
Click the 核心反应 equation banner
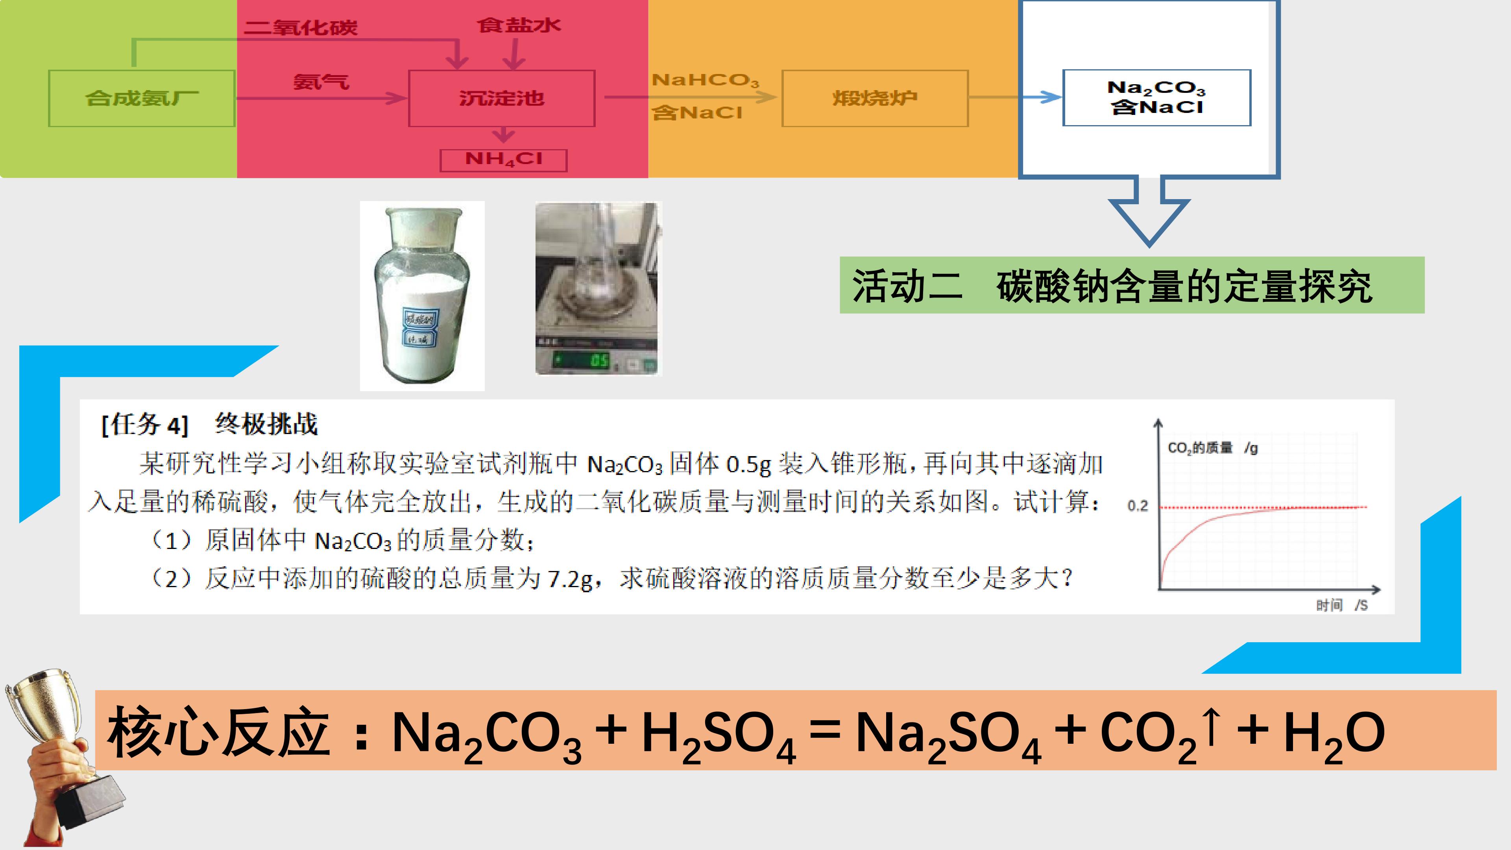click(x=795, y=731)
